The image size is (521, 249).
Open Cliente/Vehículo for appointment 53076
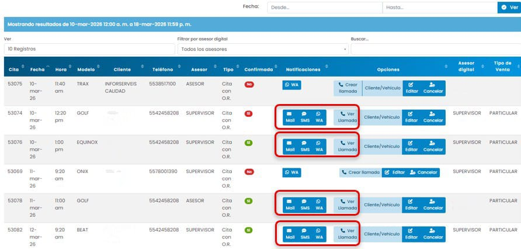tap(382, 146)
